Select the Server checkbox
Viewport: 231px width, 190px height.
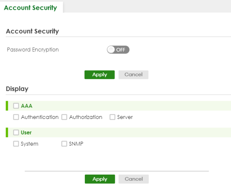pos(112,117)
